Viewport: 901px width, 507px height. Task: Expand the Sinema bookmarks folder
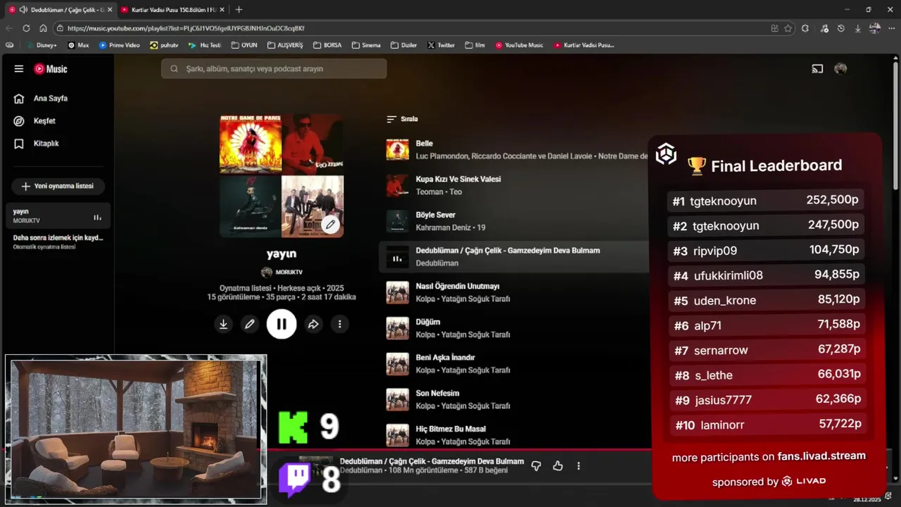[x=365, y=45]
